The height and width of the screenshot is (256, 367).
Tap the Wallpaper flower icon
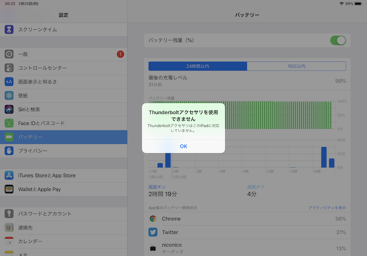point(9,96)
